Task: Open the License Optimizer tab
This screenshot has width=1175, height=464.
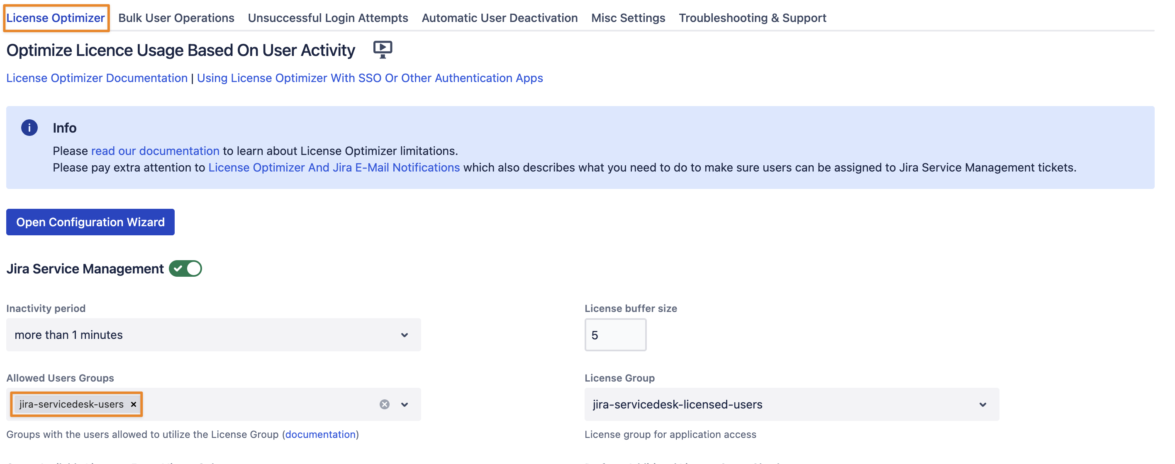Action: [56, 18]
